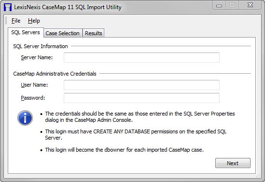Click the User Name label
The width and height of the screenshot is (265, 182).
34,85
